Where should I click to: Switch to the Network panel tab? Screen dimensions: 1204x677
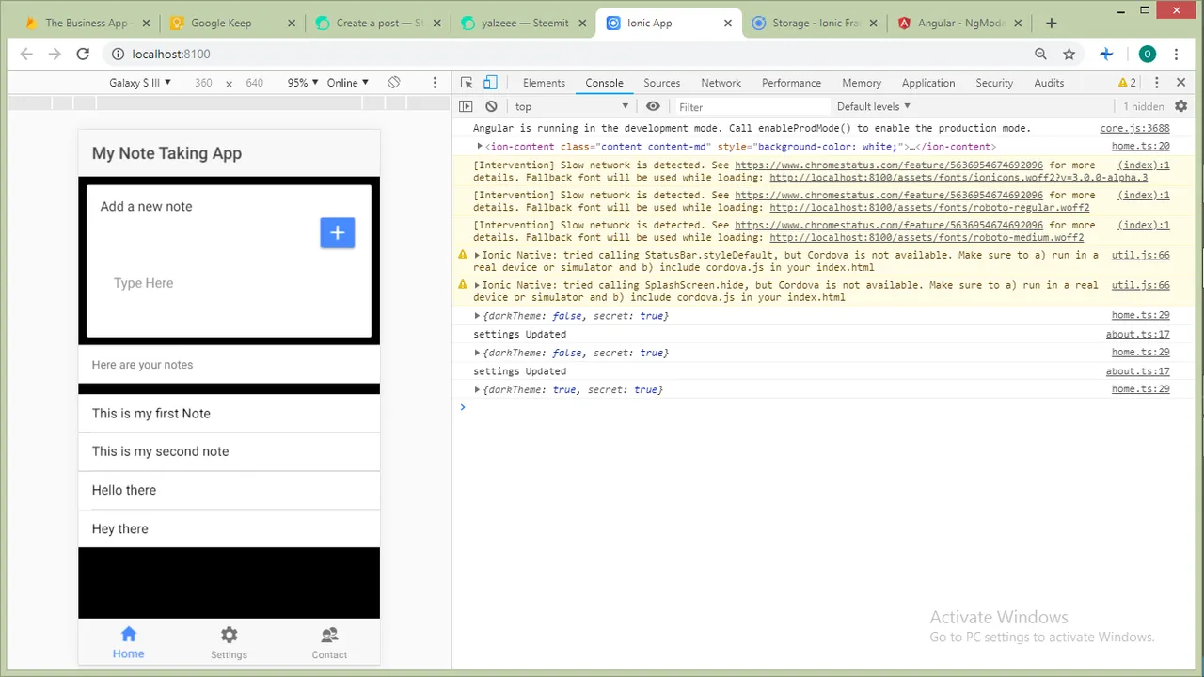point(721,83)
